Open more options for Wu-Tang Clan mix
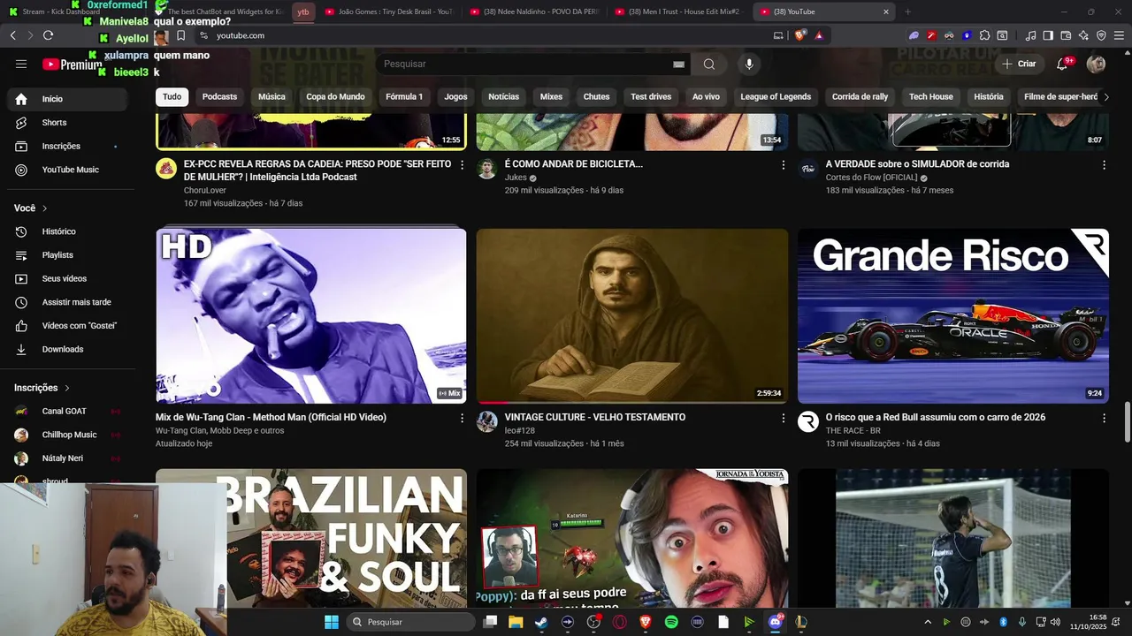 point(462,418)
